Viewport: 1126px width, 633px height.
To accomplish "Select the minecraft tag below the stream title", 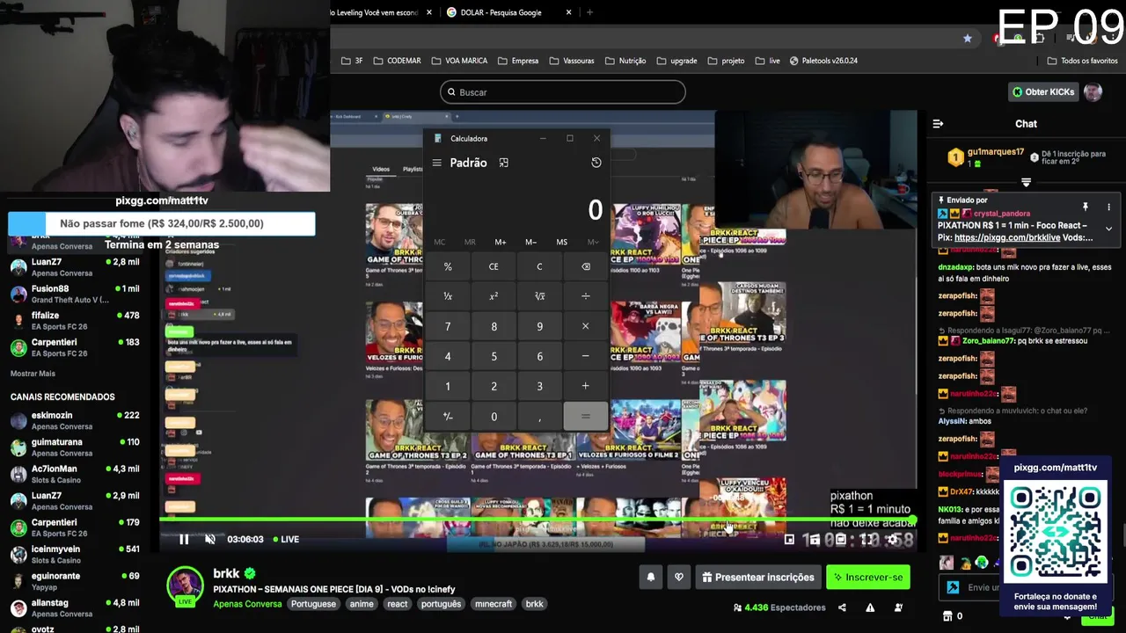I will tap(494, 604).
